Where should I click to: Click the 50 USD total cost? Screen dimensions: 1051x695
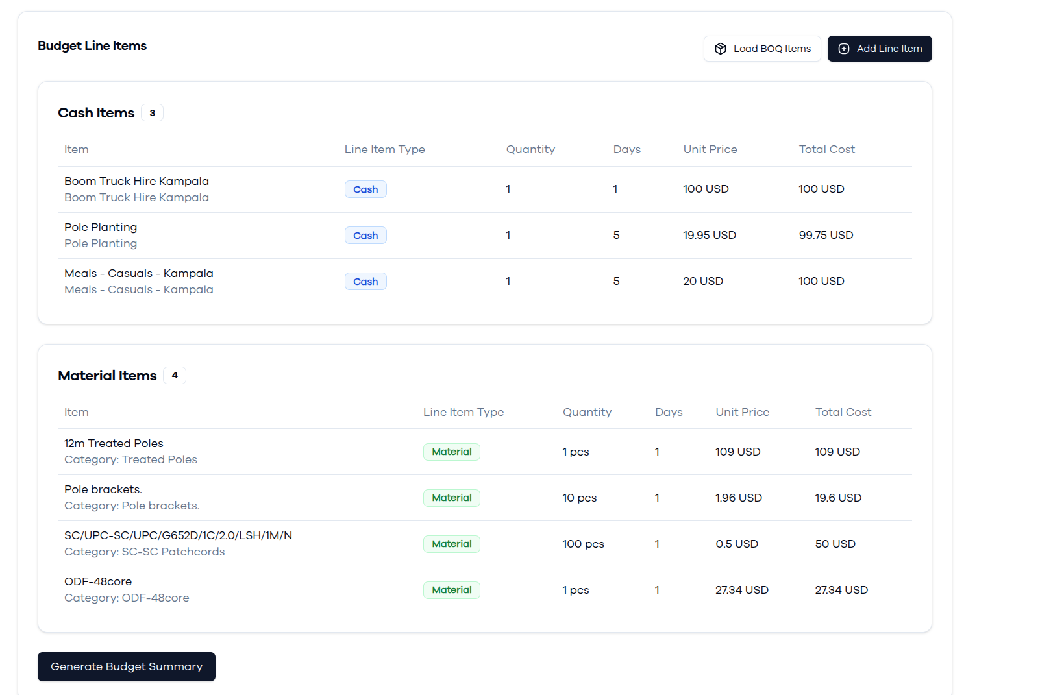[x=835, y=544]
